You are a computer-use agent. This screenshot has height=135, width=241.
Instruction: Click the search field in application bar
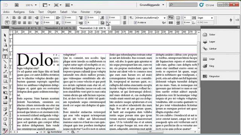183,5
